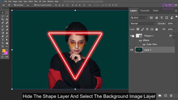Open the File menu
Screen dimensions: 178x100
pyautogui.click(x=6, y=1)
